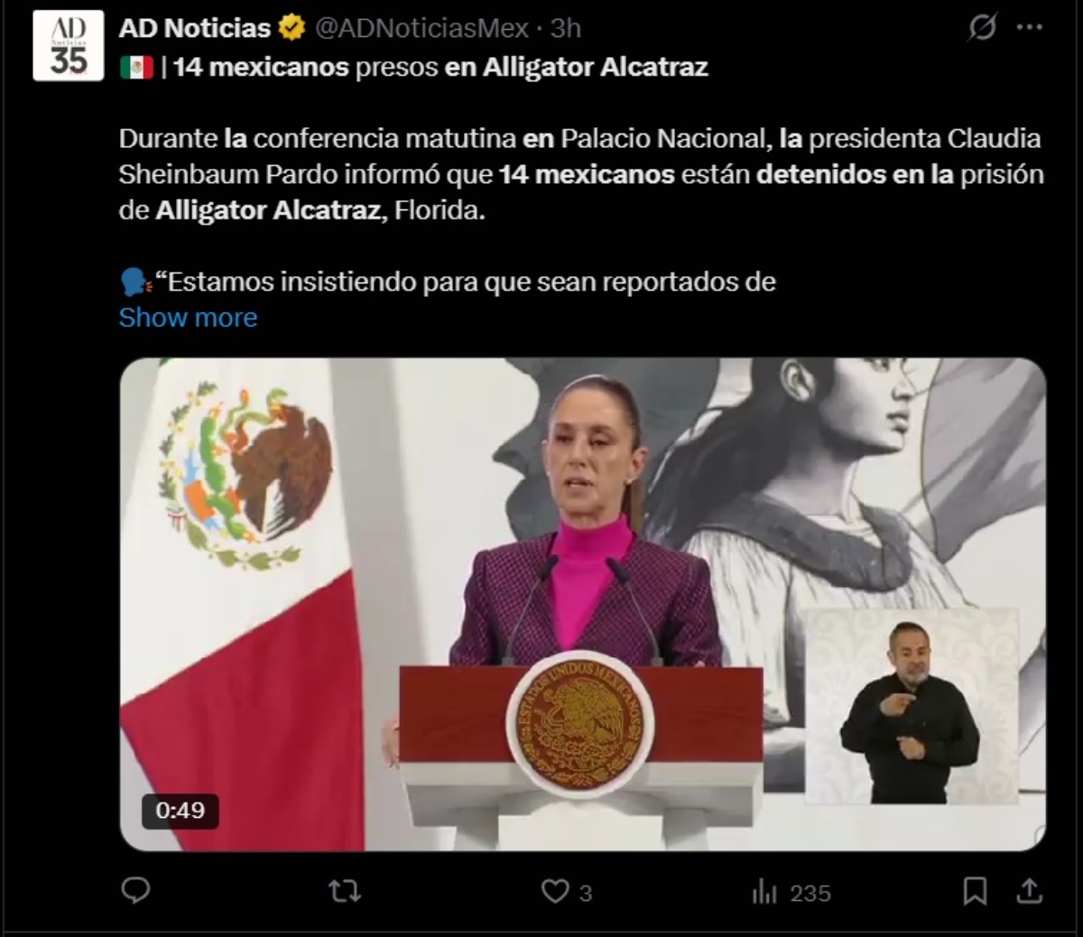
Task: Click the 235 views count
Action: point(810,894)
